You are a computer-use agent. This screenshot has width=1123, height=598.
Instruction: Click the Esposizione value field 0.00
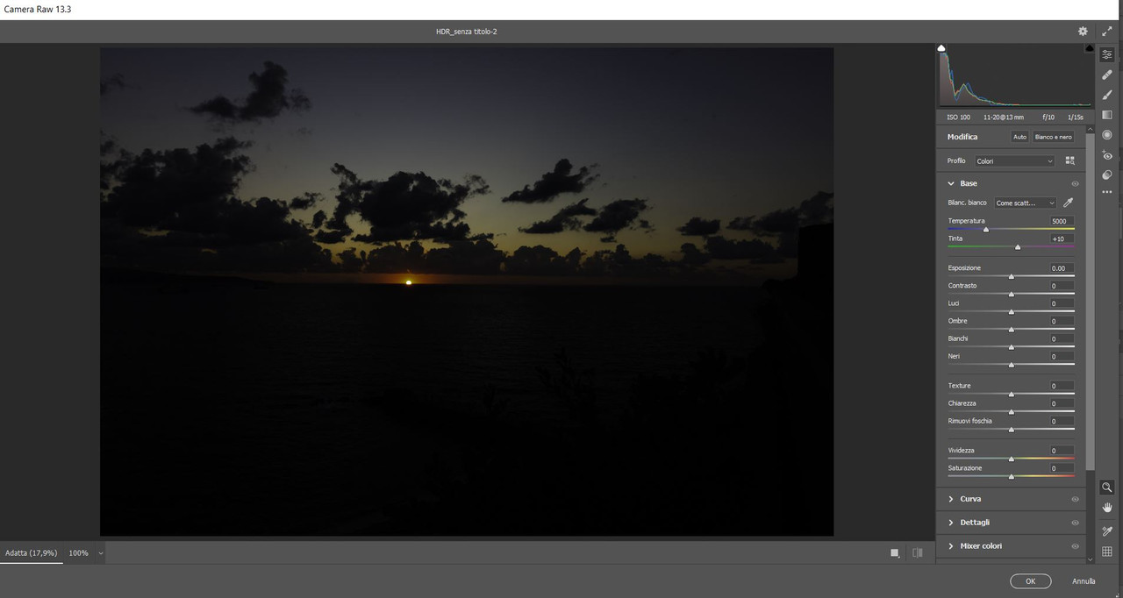[1060, 268]
